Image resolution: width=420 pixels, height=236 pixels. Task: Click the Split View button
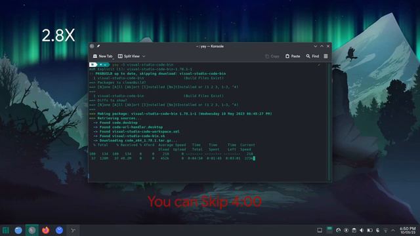click(129, 56)
